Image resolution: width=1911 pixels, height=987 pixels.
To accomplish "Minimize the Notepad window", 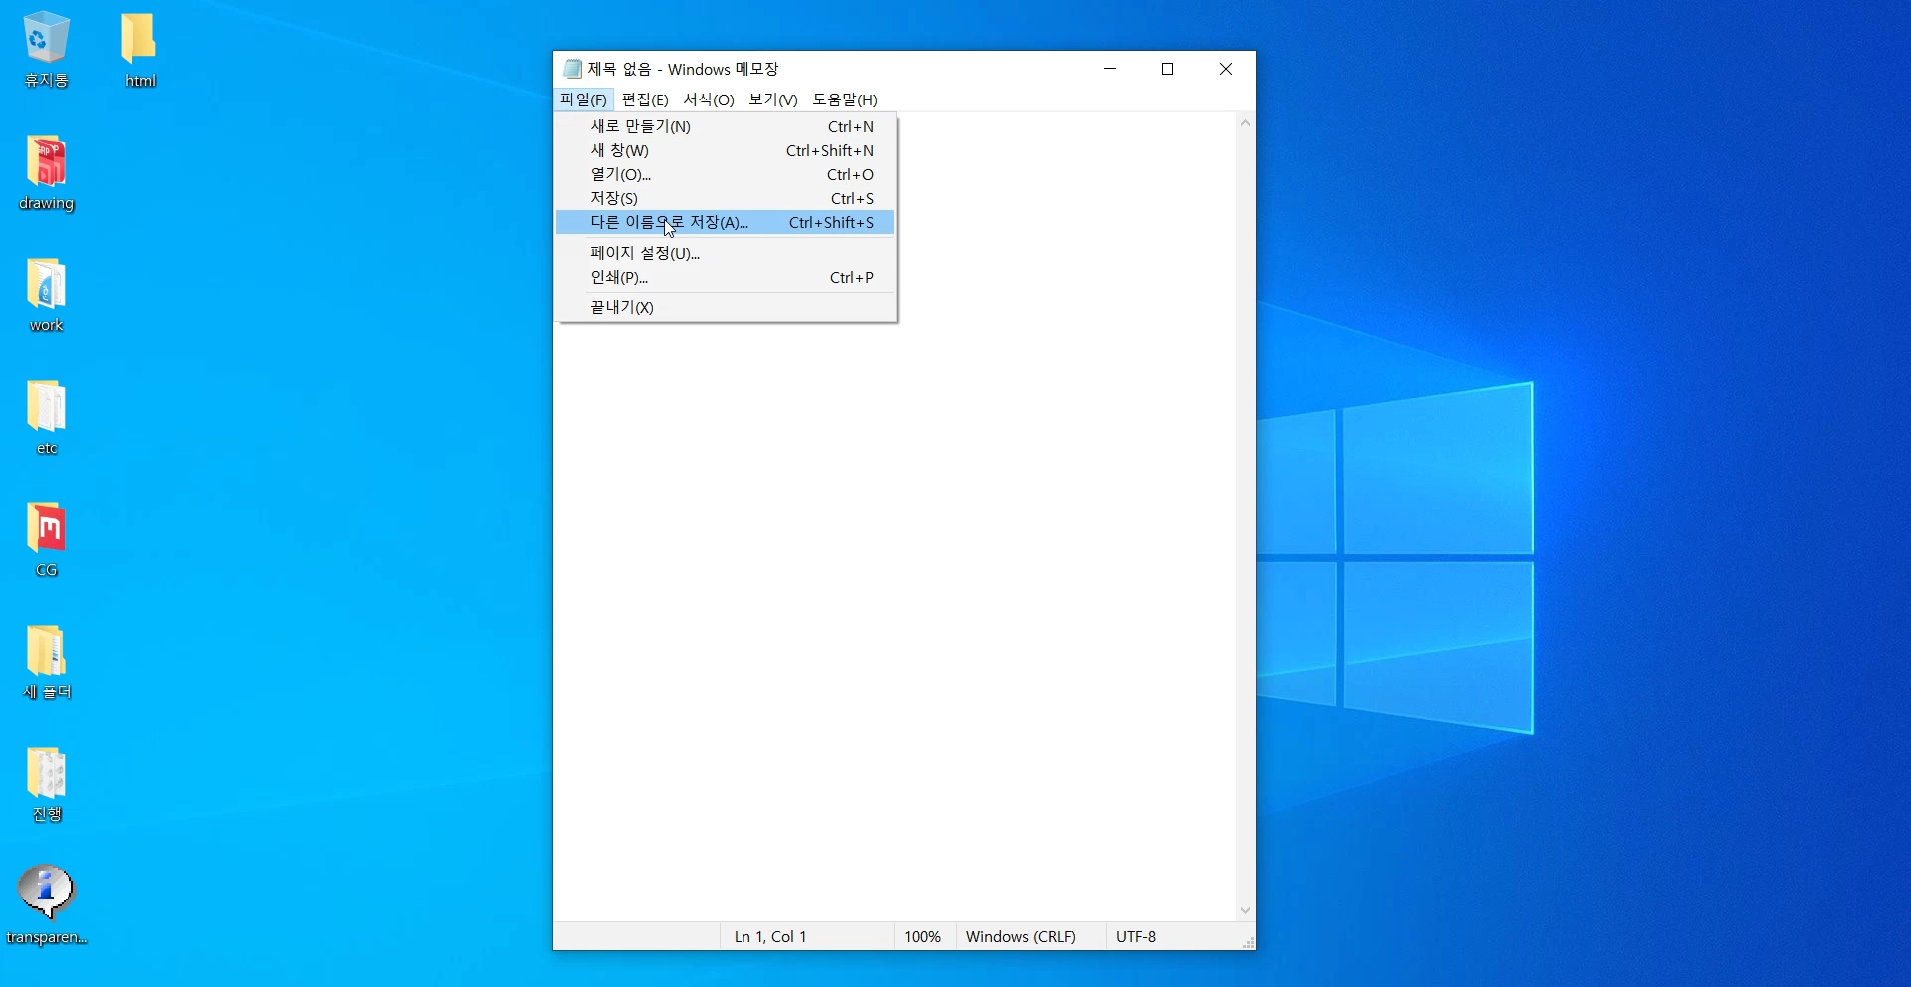I will [1110, 69].
